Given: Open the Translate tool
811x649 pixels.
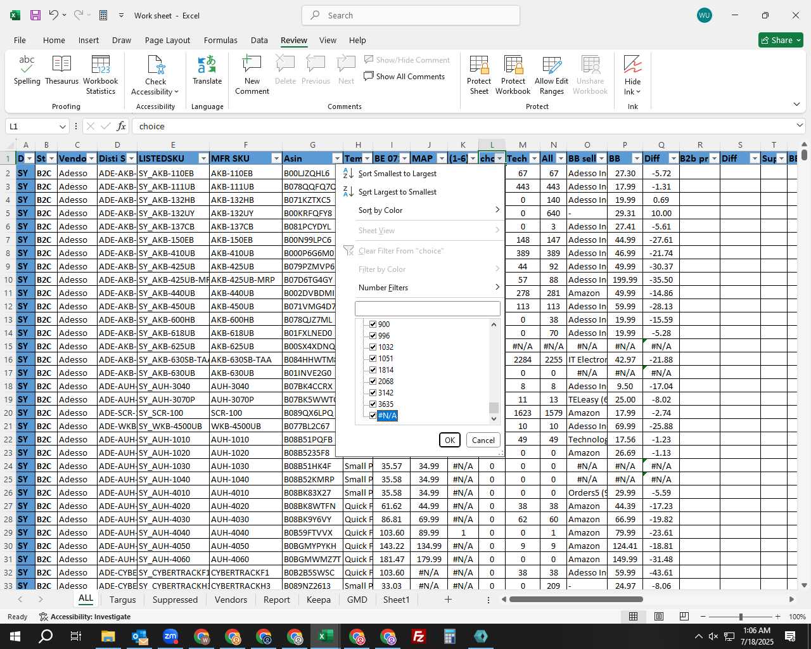Looking at the screenshot, I should (x=207, y=70).
